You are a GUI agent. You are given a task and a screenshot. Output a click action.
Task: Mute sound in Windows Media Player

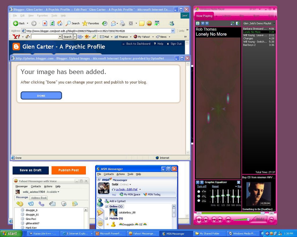point(229,220)
